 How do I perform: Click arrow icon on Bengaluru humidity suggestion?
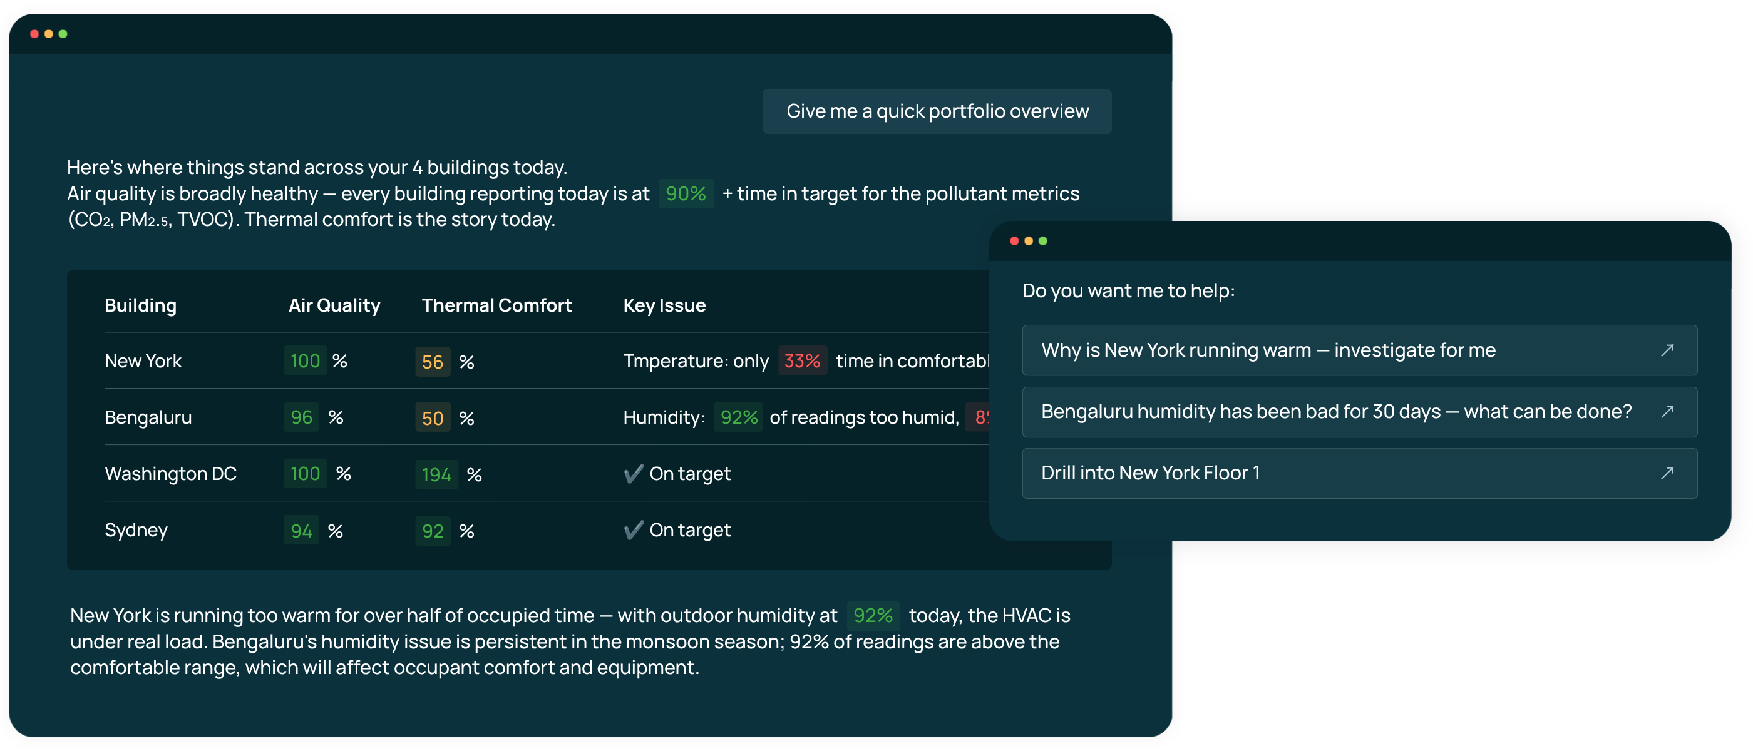[x=1667, y=412]
